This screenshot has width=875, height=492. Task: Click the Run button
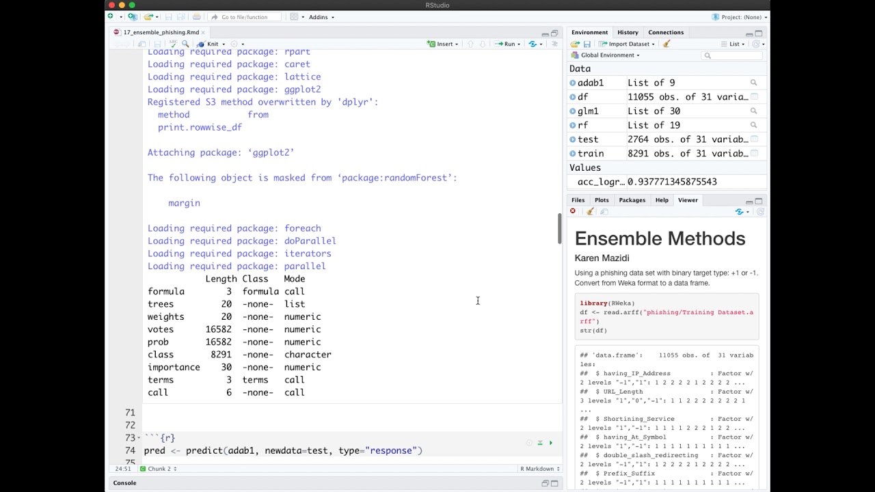click(x=505, y=44)
